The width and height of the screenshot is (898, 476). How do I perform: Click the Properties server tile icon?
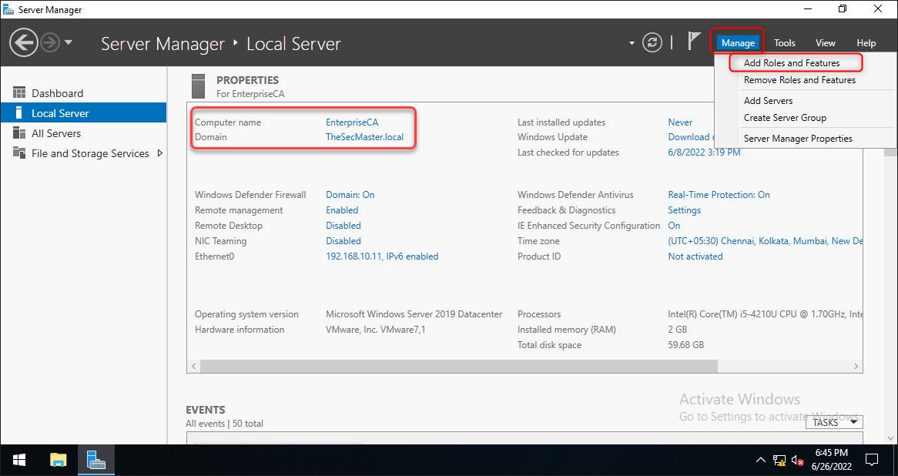[198, 86]
